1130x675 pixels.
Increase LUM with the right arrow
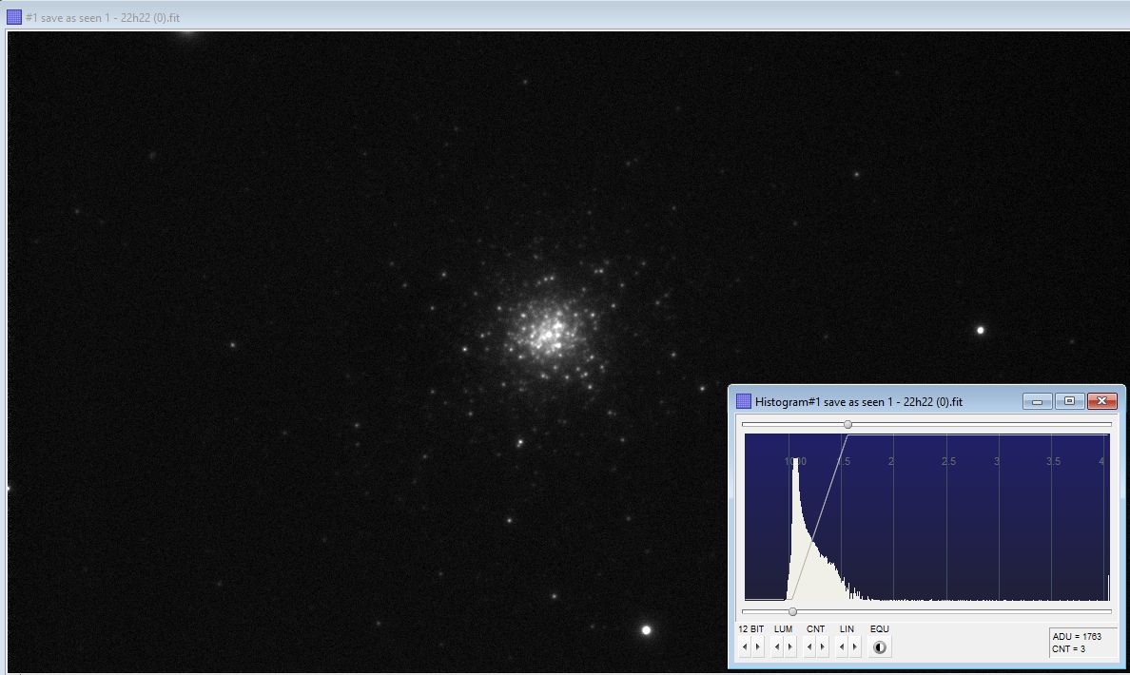[x=789, y=647]
